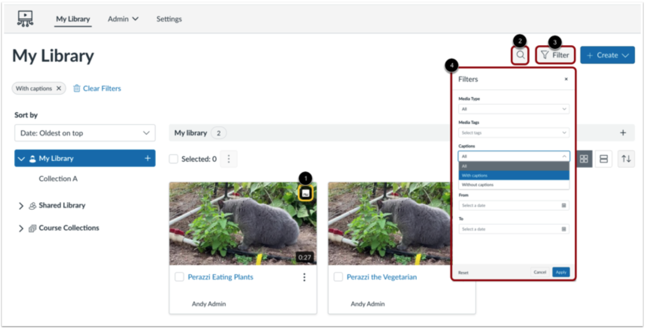Click the Studio logo icon
The image size is (646, 328).
[x=25, y=19]
